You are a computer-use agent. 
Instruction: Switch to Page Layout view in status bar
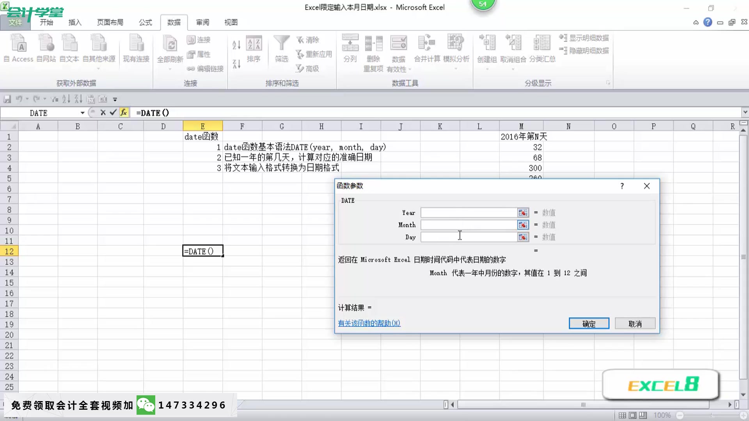point(633,415)
